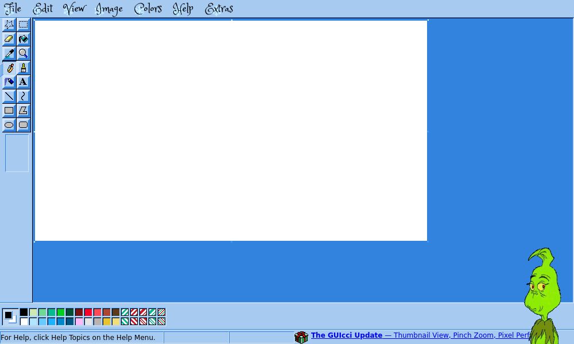574x344 pixels.
Task: Select the rectangular Select tool
Action: [23, 24]
